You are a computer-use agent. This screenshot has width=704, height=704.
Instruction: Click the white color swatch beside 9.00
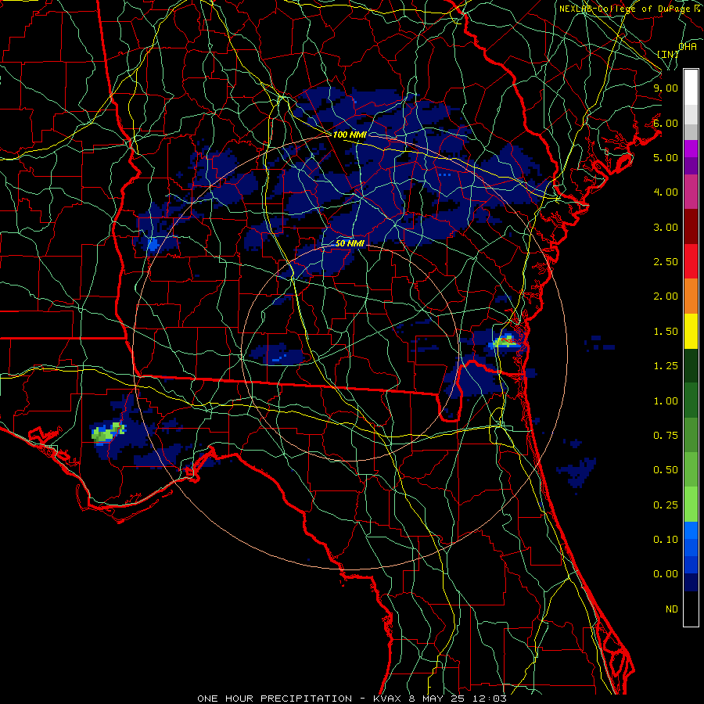pos(691,87)
